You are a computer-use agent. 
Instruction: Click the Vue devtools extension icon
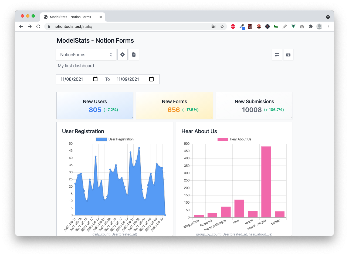[293, 26]
